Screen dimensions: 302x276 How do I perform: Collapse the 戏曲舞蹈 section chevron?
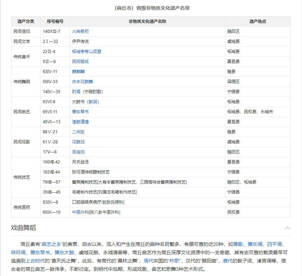[x=287, y=228]
